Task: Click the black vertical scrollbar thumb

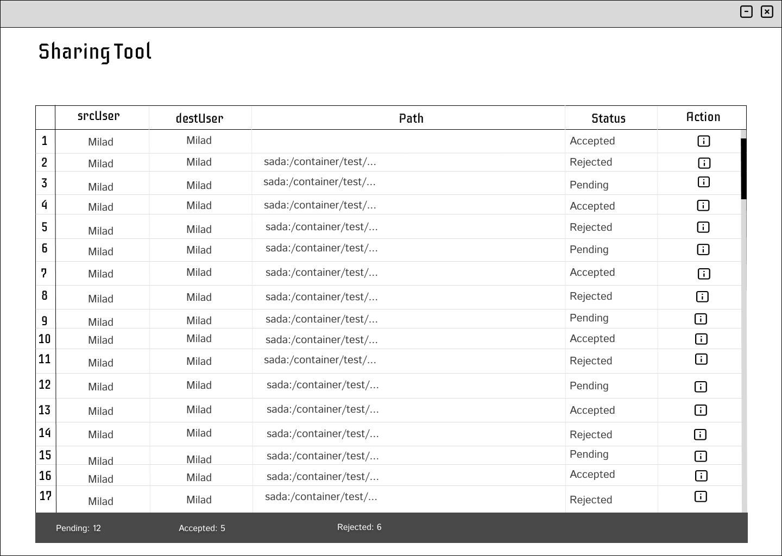Action: point(743,168)
